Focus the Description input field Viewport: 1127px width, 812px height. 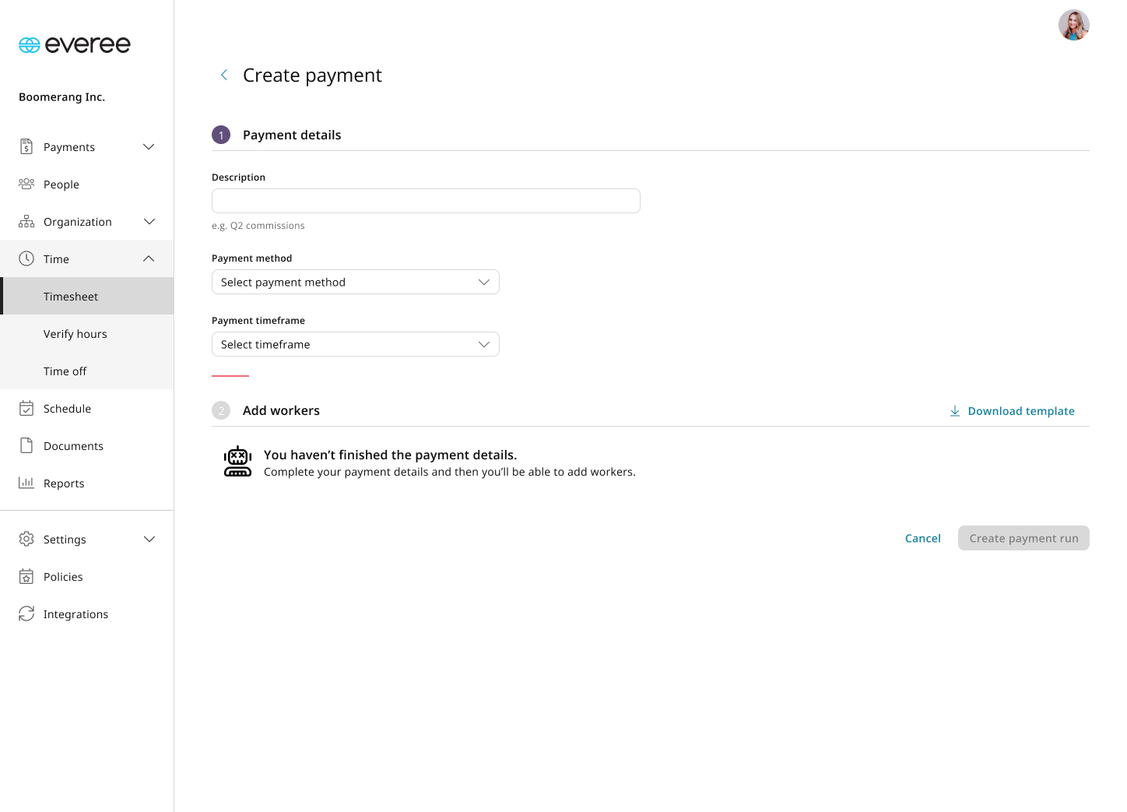[x=426, y=201]
